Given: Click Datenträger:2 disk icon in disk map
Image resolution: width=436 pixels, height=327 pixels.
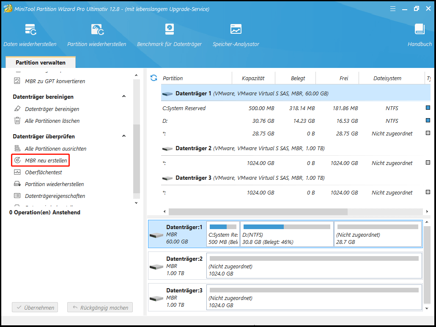Looking at the screenshot, I should click(x=156, y=267).
